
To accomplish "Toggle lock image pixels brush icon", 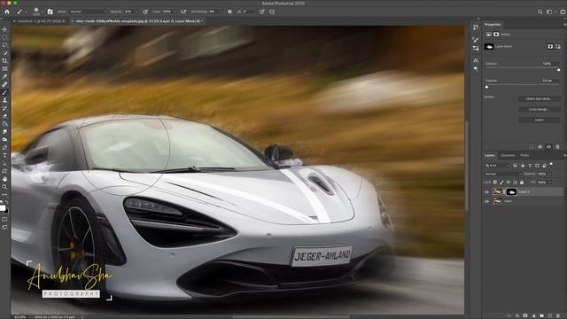I will coord(501,183).
